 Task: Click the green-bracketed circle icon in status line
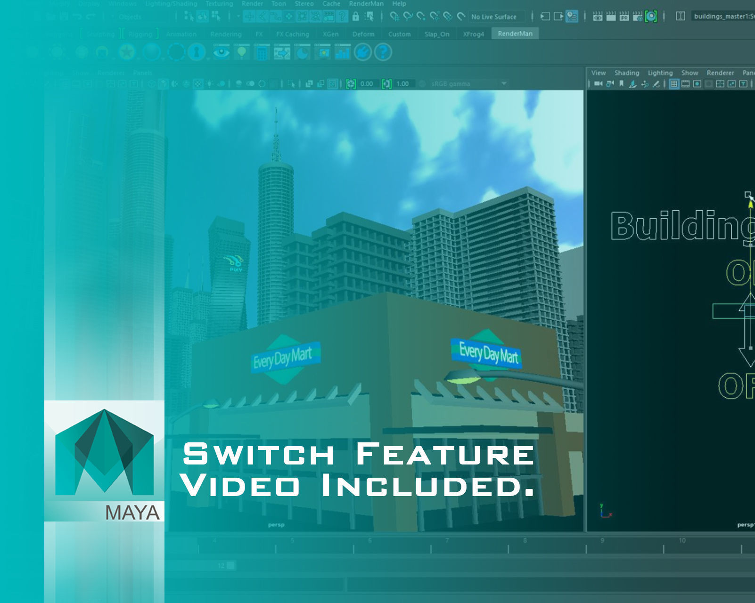[x=651, y=16]
